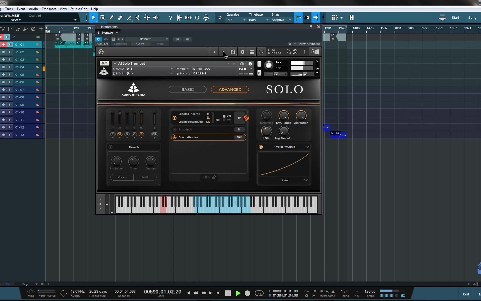
Task: Select the Arrow tool in the toolbar
Action: (x=94, y=18)
